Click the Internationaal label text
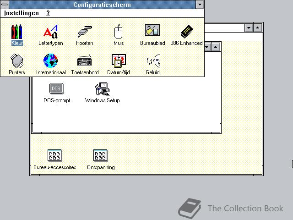 (x=51, y=72)
